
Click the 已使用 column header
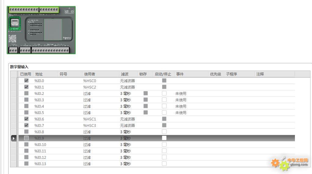click(x=26, y=74)
